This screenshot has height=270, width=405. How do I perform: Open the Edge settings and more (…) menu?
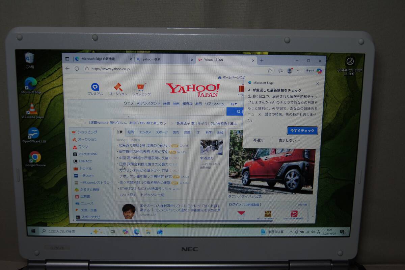(298, 71)
